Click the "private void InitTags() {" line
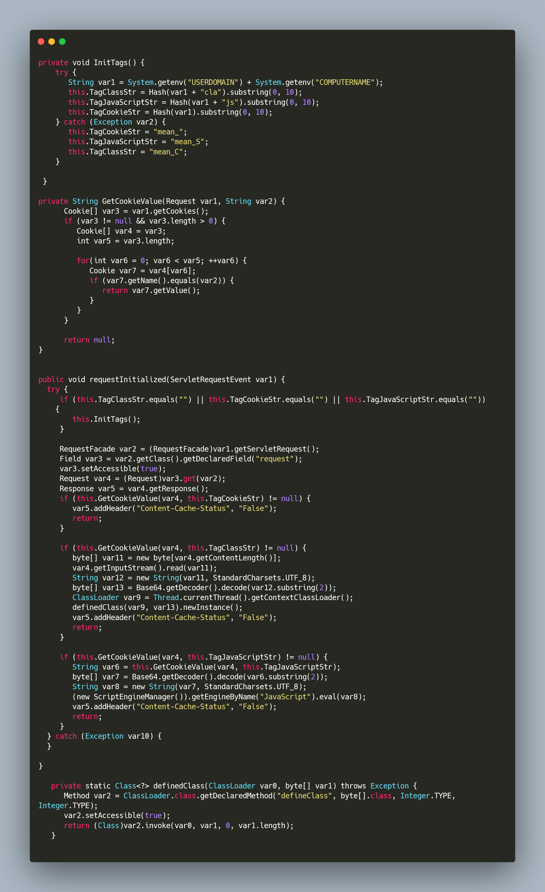The image size is (545, 892). (x=92, y=63)
